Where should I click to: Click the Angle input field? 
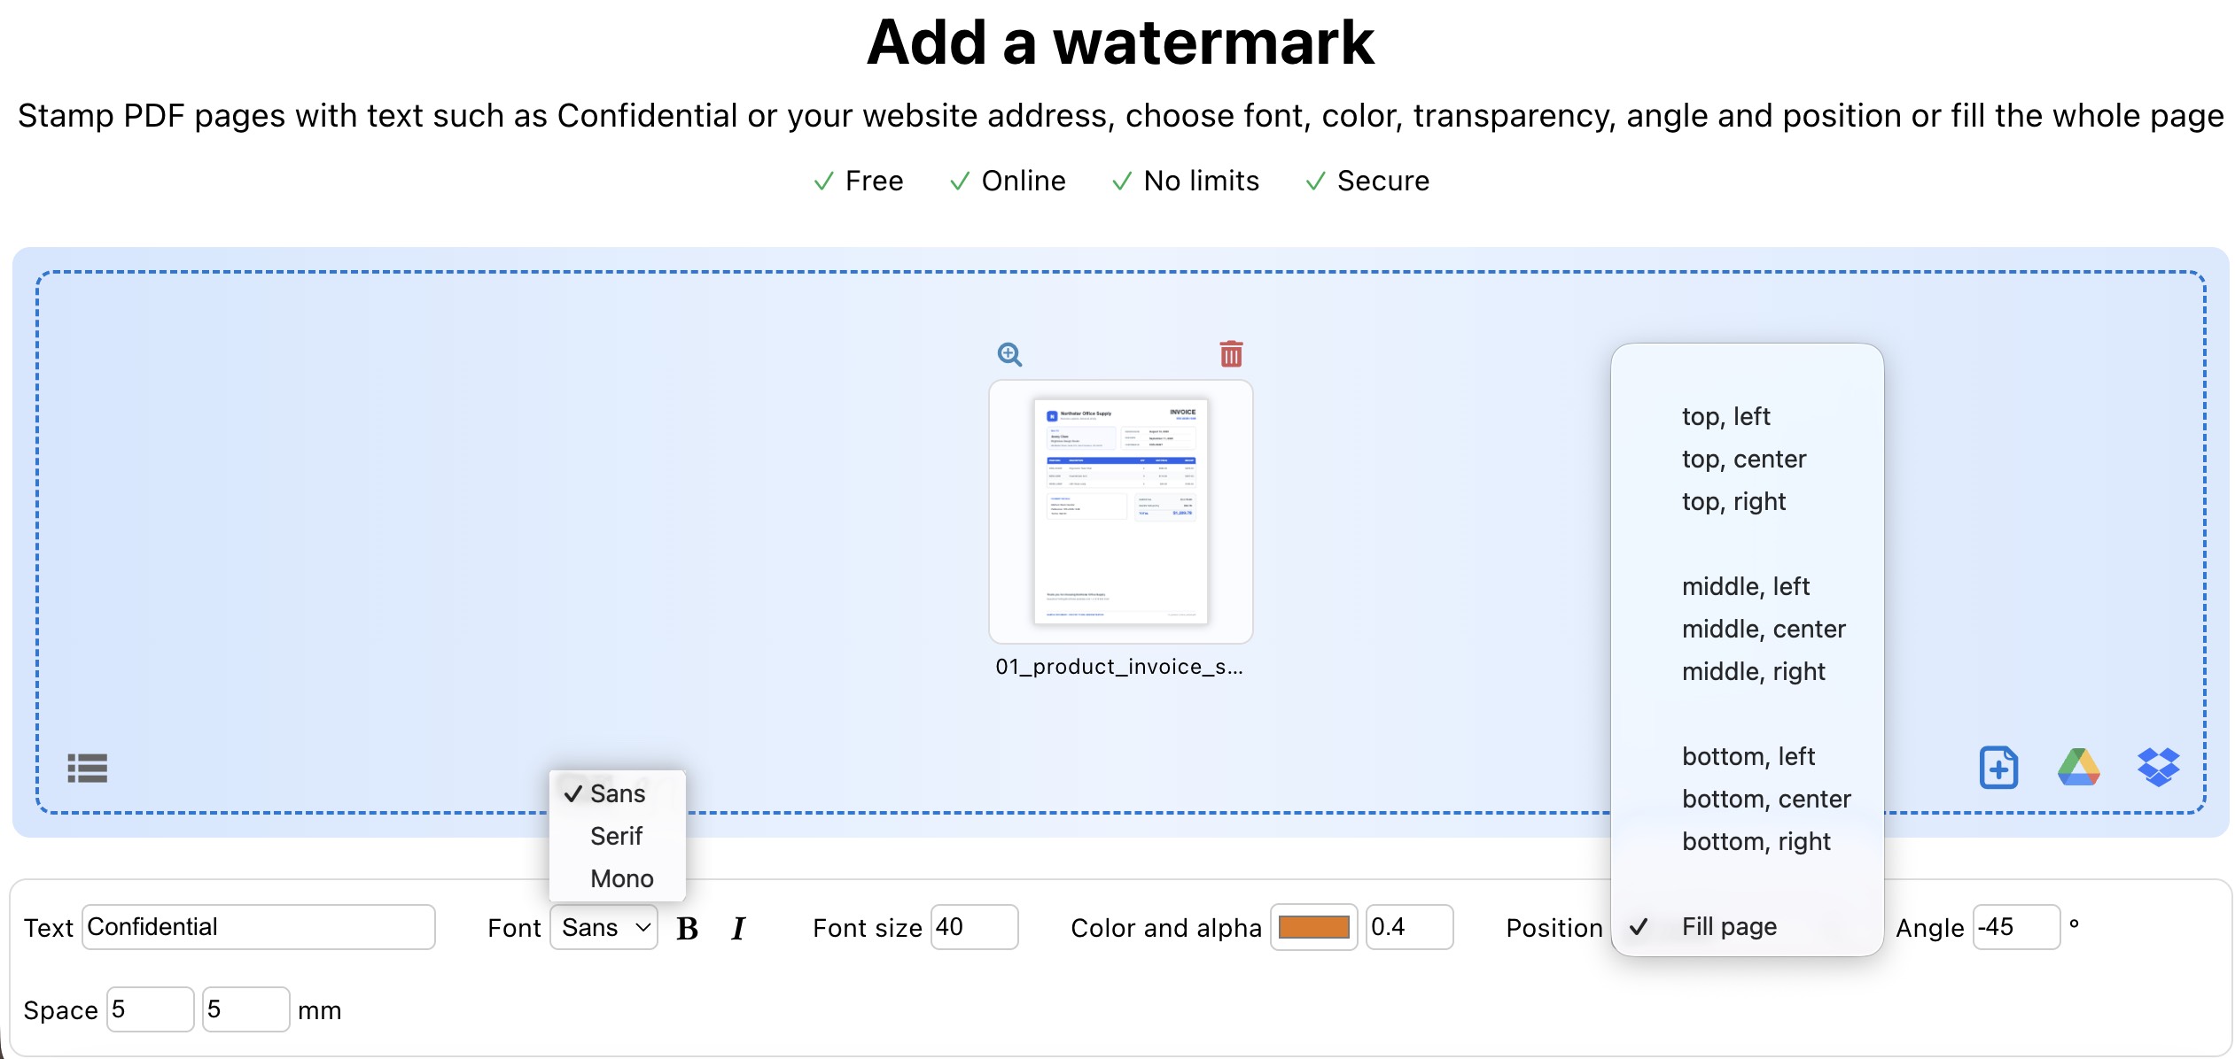coord(2016,927)
